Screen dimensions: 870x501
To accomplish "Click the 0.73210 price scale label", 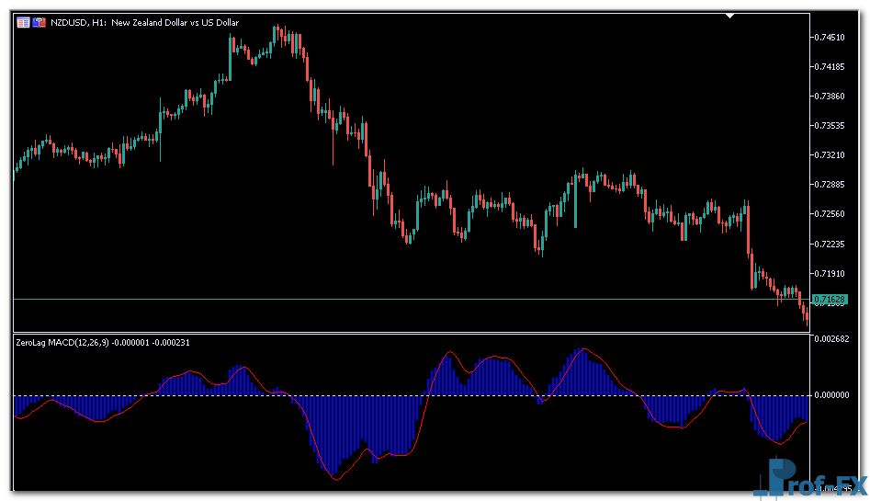I will 830,155.
